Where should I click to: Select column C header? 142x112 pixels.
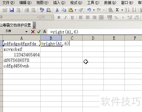coord(72,38)
